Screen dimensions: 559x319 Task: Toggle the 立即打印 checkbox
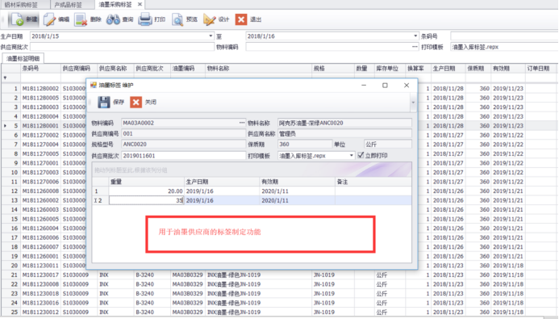click(361, 155)
